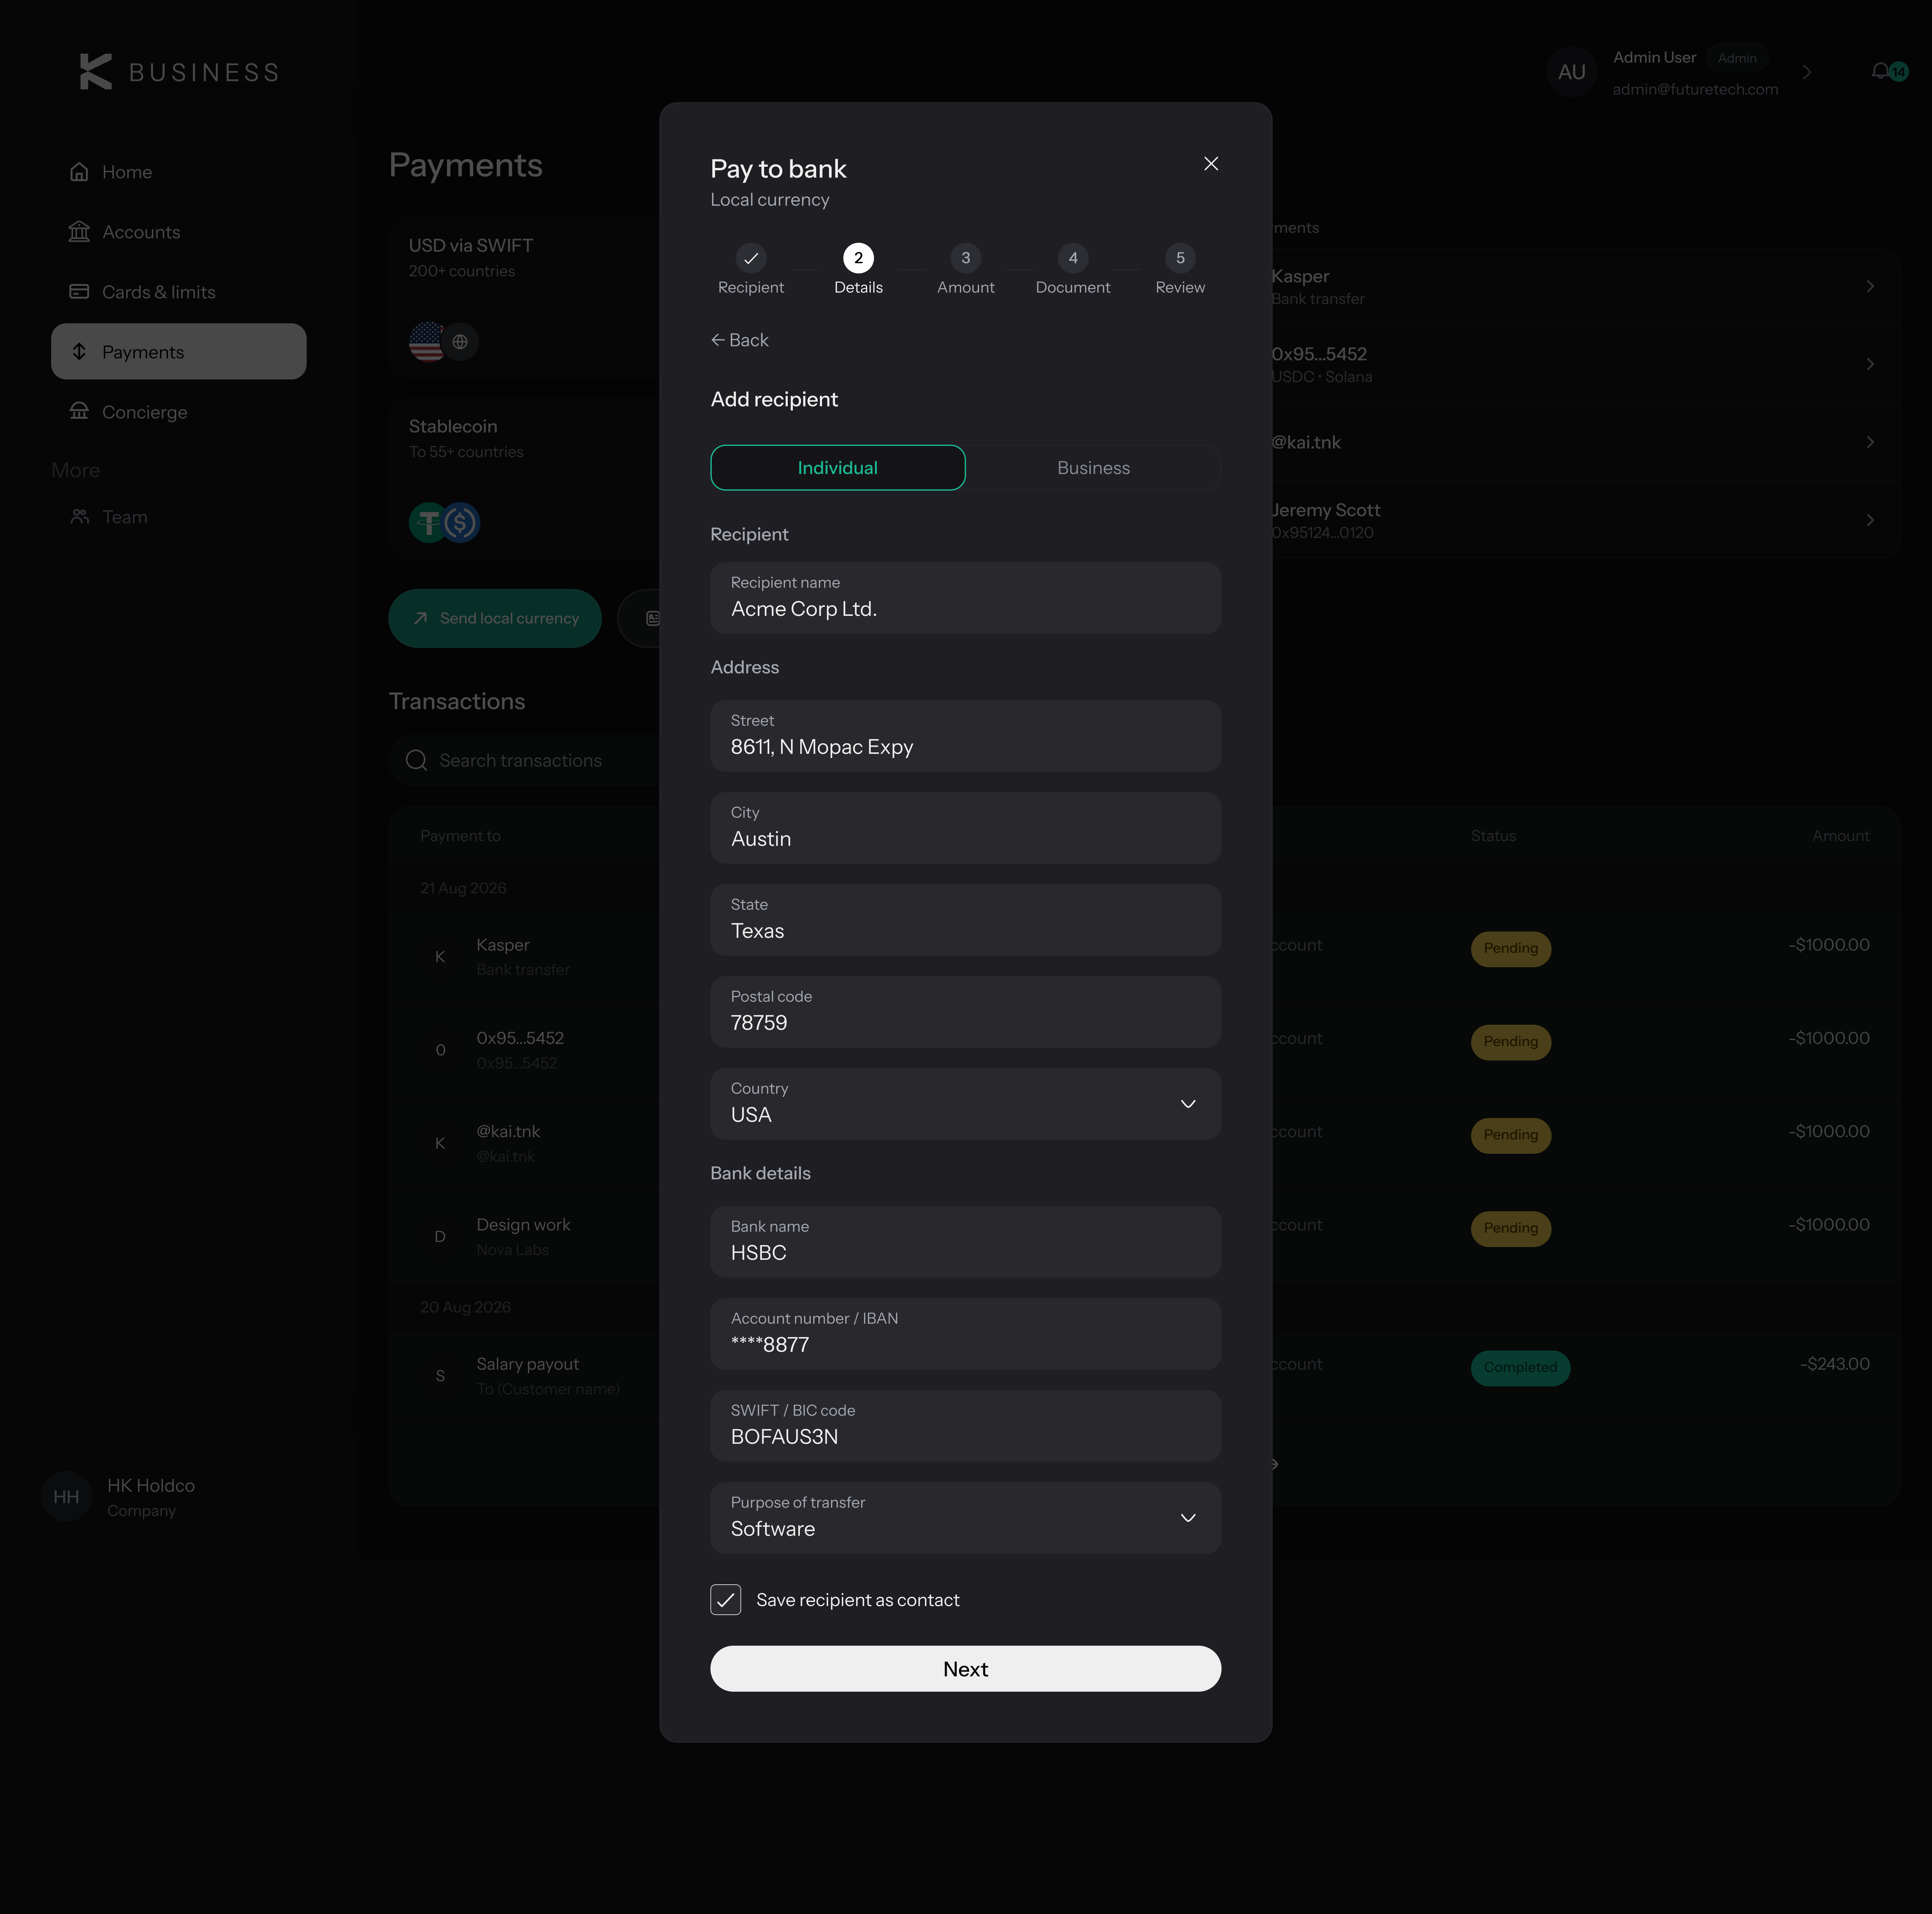
Task: Edit the Postal code field
Action: pyautogui.click(x=966, y=1012)
